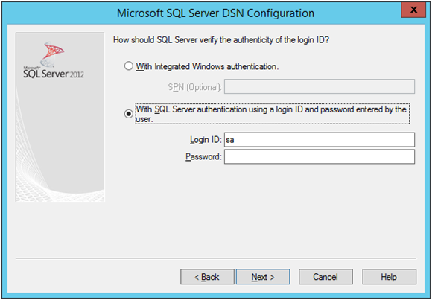The image size is (432, 300).
Task: Click the SQL Server 2012 wordmark
Action: coord(54,73)
